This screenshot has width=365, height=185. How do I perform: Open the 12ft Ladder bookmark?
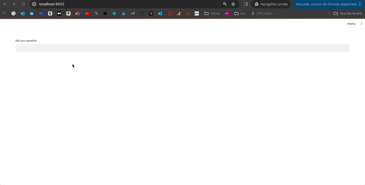[262, 13]
